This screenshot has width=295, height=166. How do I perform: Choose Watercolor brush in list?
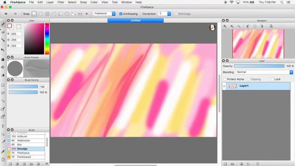(x=26, y=140)
